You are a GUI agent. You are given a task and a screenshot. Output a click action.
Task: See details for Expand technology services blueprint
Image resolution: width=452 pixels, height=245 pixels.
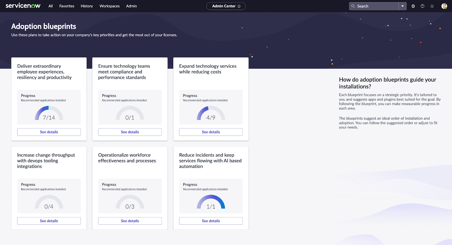[x=211, y=132]
